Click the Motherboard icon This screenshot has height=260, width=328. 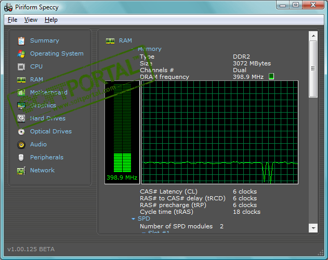(21, 92)
